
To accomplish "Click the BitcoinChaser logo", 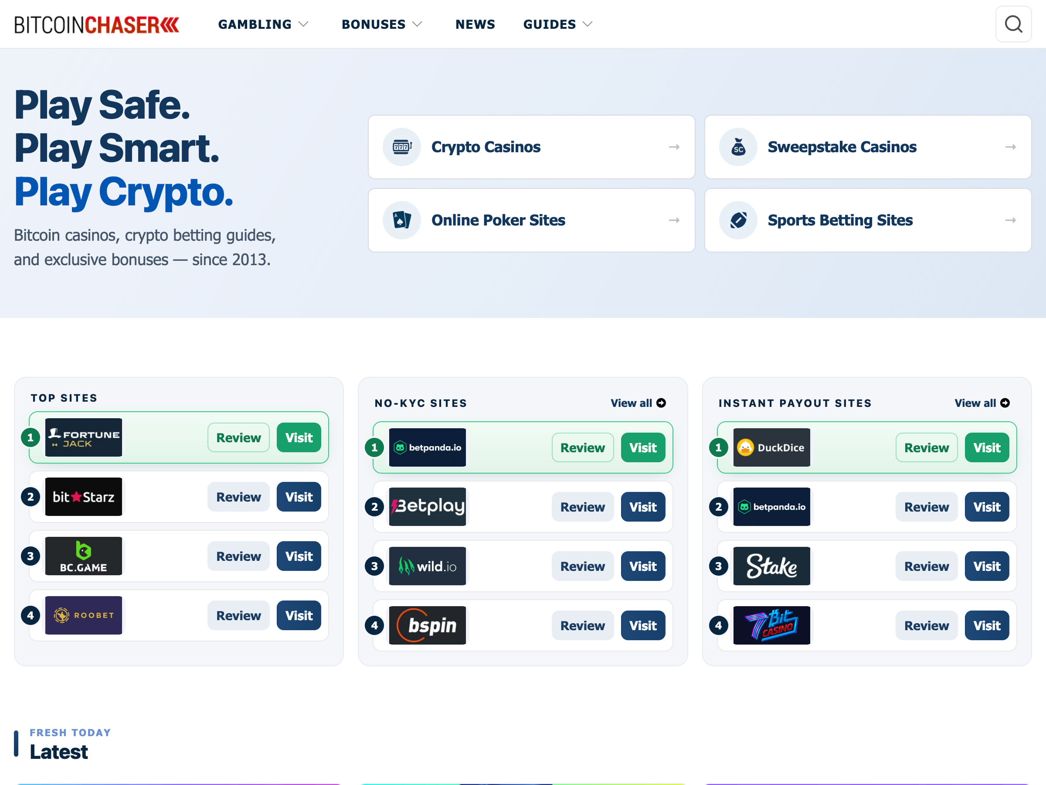I will point(97,24).
